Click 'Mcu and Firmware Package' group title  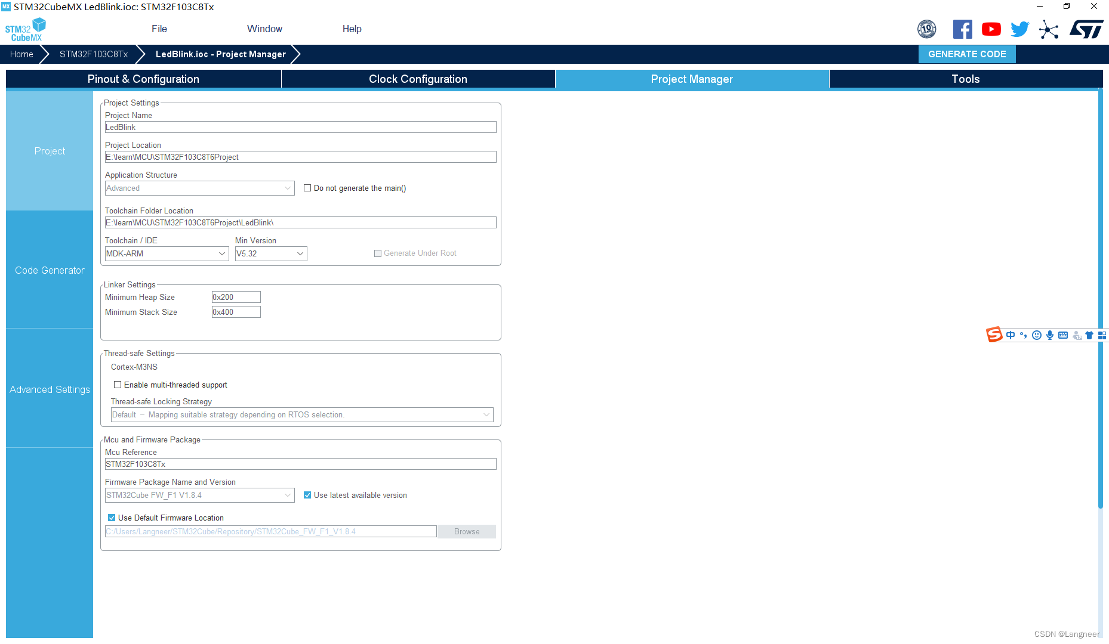pyautogui.click(x=152, y=439)
